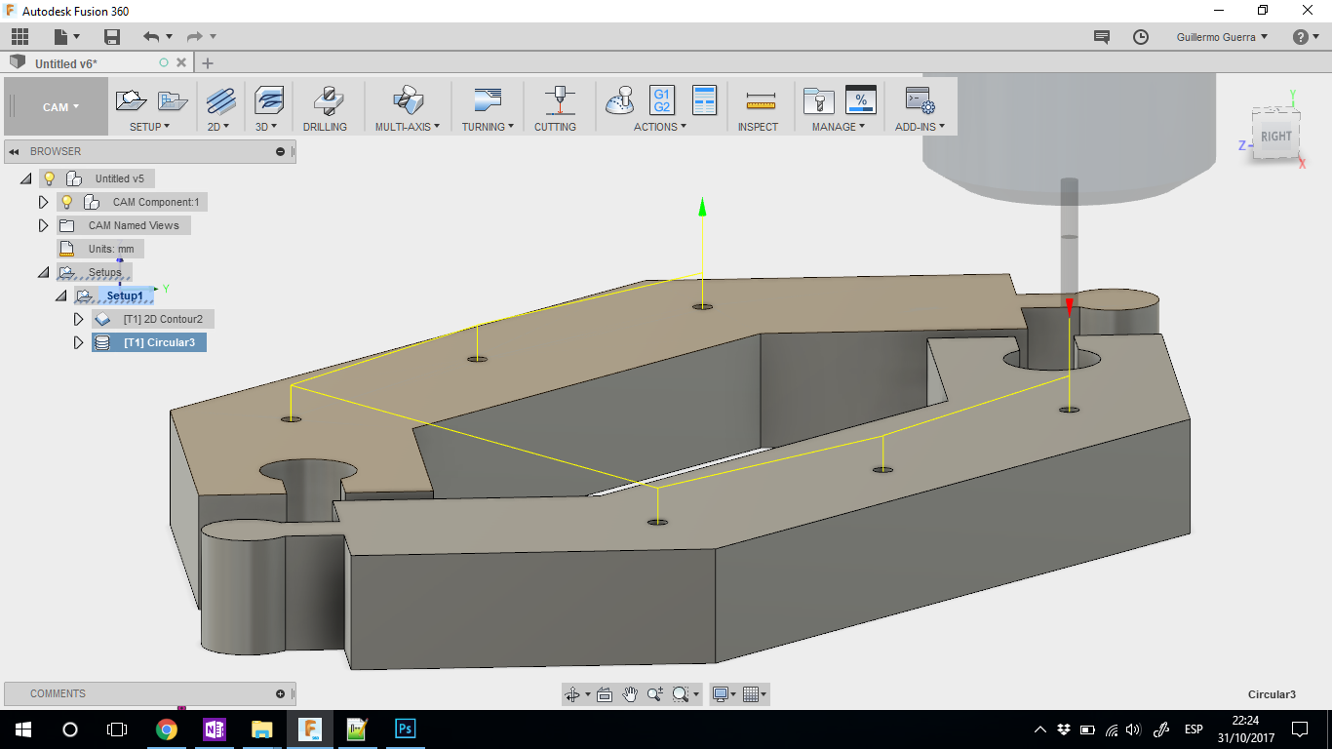The width and height of the screenshot is (1332, 749).
Task: Expand the [T1] 2D Contour2 operation
Action: pos(79,319)
